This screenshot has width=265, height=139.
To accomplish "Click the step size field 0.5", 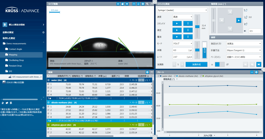I will (255, 31).
